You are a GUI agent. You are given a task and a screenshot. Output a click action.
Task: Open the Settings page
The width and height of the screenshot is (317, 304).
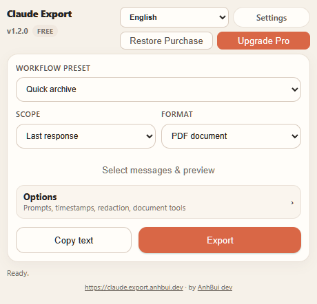point(272,17)
